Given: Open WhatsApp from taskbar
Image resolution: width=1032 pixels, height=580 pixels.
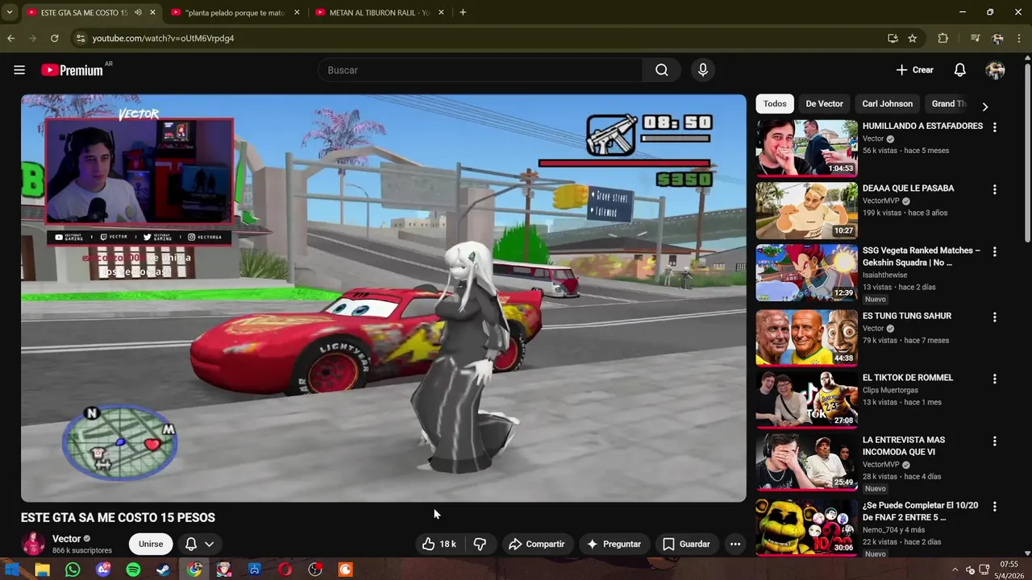Looking at the screenshot, I should [73, 570].
